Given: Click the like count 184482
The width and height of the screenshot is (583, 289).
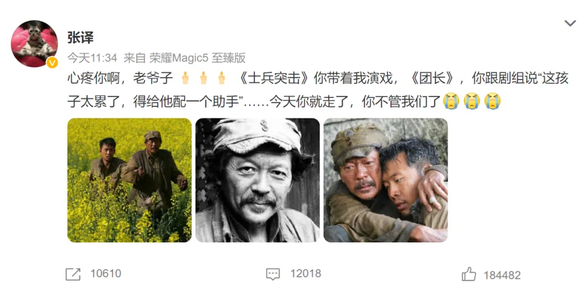Looking at the screenshot, I should pos(502,275).
